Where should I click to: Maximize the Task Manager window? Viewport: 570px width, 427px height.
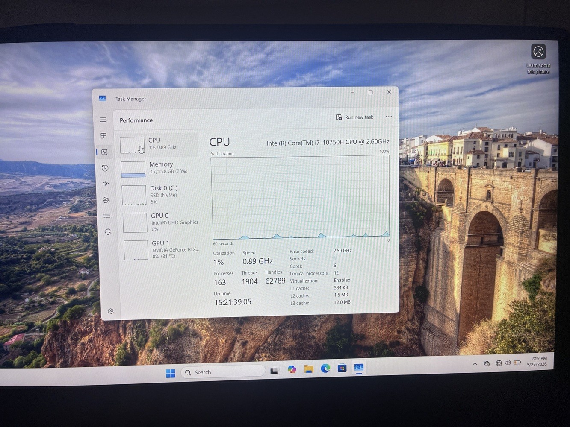[x=371, y=92]
